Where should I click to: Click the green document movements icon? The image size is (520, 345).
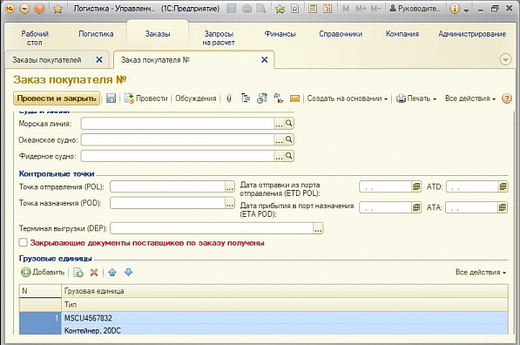[262, 98]
